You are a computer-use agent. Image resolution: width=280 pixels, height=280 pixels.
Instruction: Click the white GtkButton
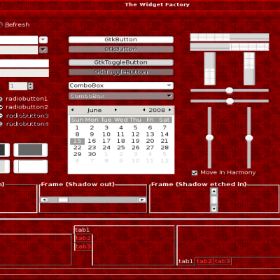(x=121, y=39)
